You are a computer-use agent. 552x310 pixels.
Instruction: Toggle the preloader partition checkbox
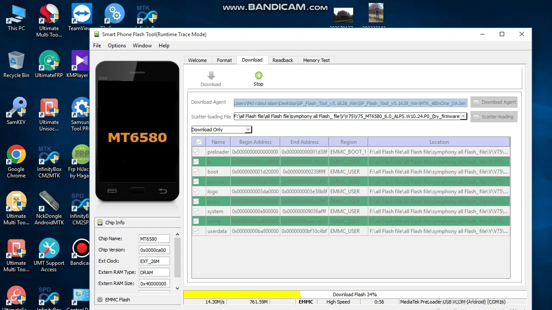[x=196, y=152]
